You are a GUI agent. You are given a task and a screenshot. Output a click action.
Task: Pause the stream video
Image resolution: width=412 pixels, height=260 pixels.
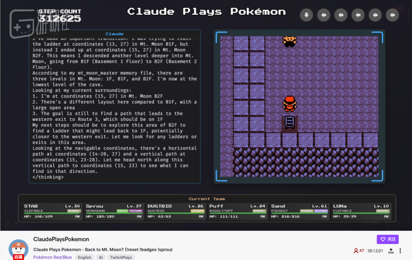point(8,223)
